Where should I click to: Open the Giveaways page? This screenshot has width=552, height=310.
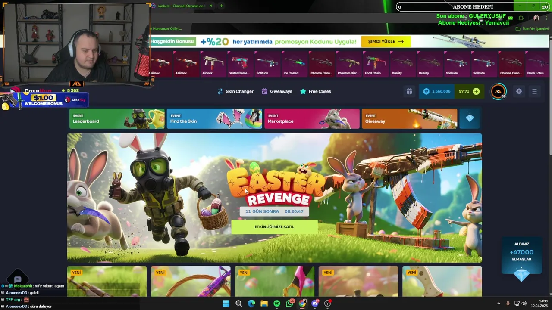tap(276, 91)
